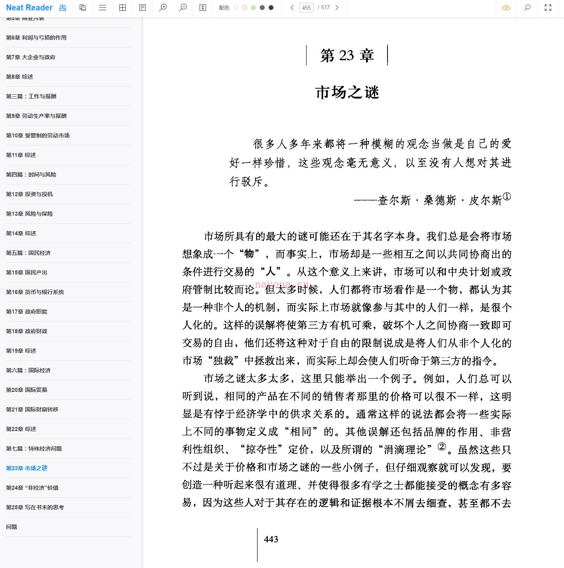The height and width of the screenshot is (568, 564).
Task: Click the Neat Reader logo
Action: tap(29, 8)
